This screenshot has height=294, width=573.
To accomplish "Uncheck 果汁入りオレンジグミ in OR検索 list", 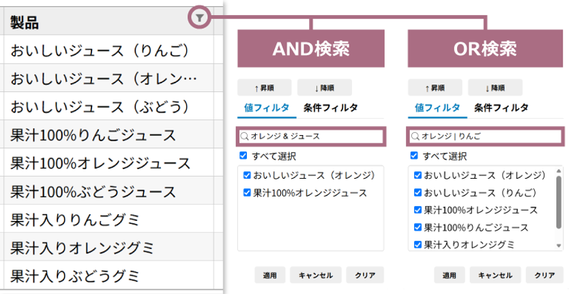I will click(x=417, y=244).
